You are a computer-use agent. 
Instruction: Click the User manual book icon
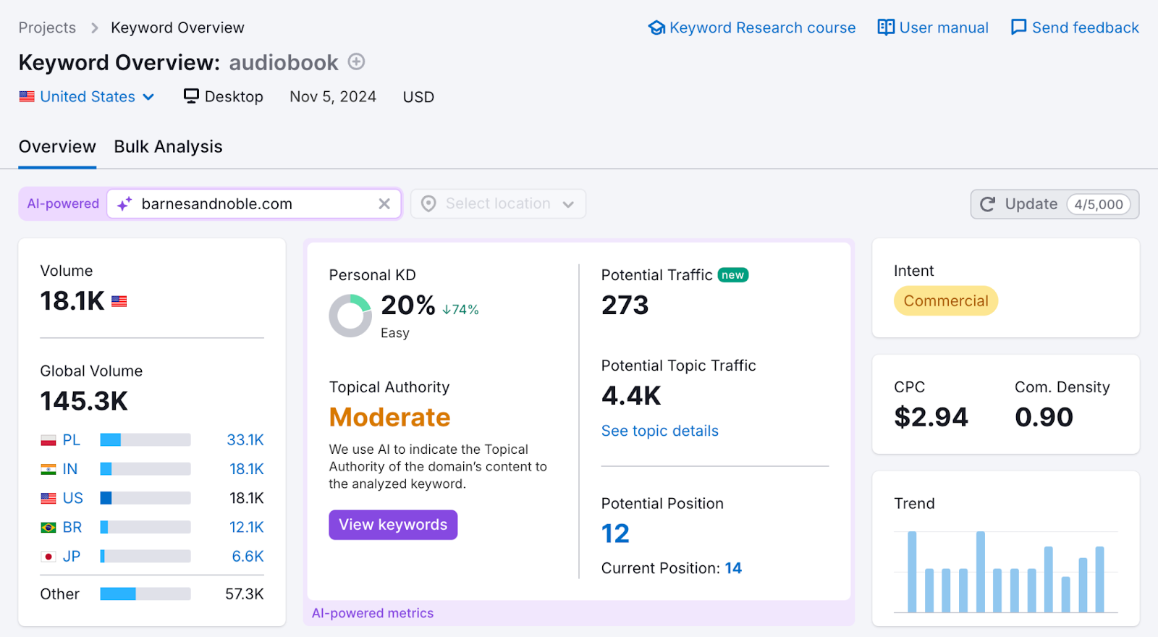(886, 28)
